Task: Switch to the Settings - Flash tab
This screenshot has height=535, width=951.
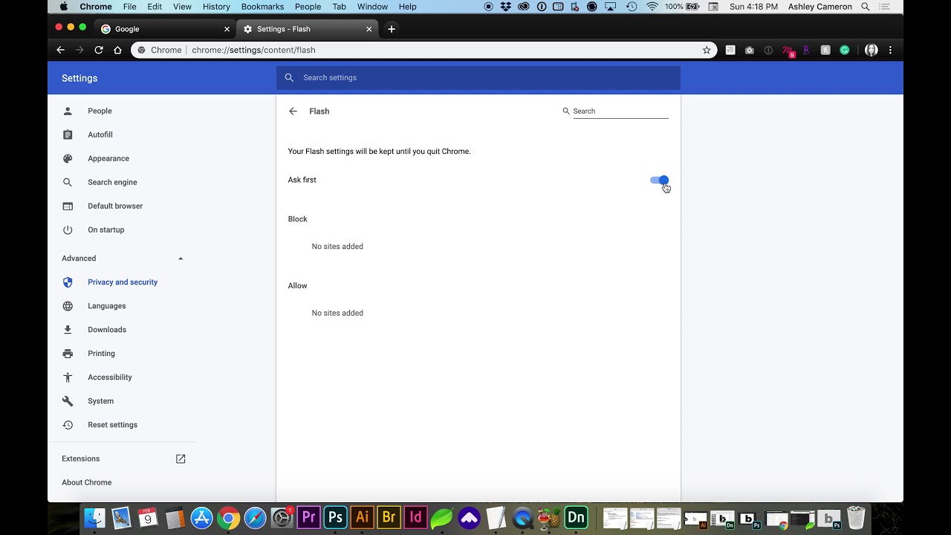Action: [x=307, y=29]
